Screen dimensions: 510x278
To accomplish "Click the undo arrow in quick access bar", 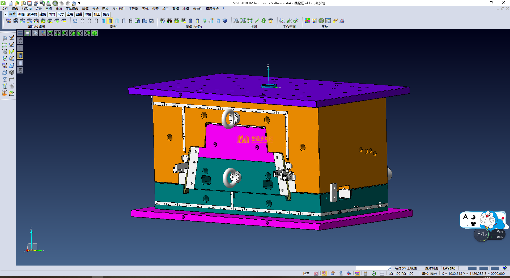I will pos(62,3).
